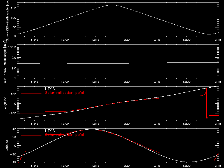Click the Sun-HESSI-Earth angle axis title
The width and height of the screenshot is (224, 168).
[x=7, y=20]
